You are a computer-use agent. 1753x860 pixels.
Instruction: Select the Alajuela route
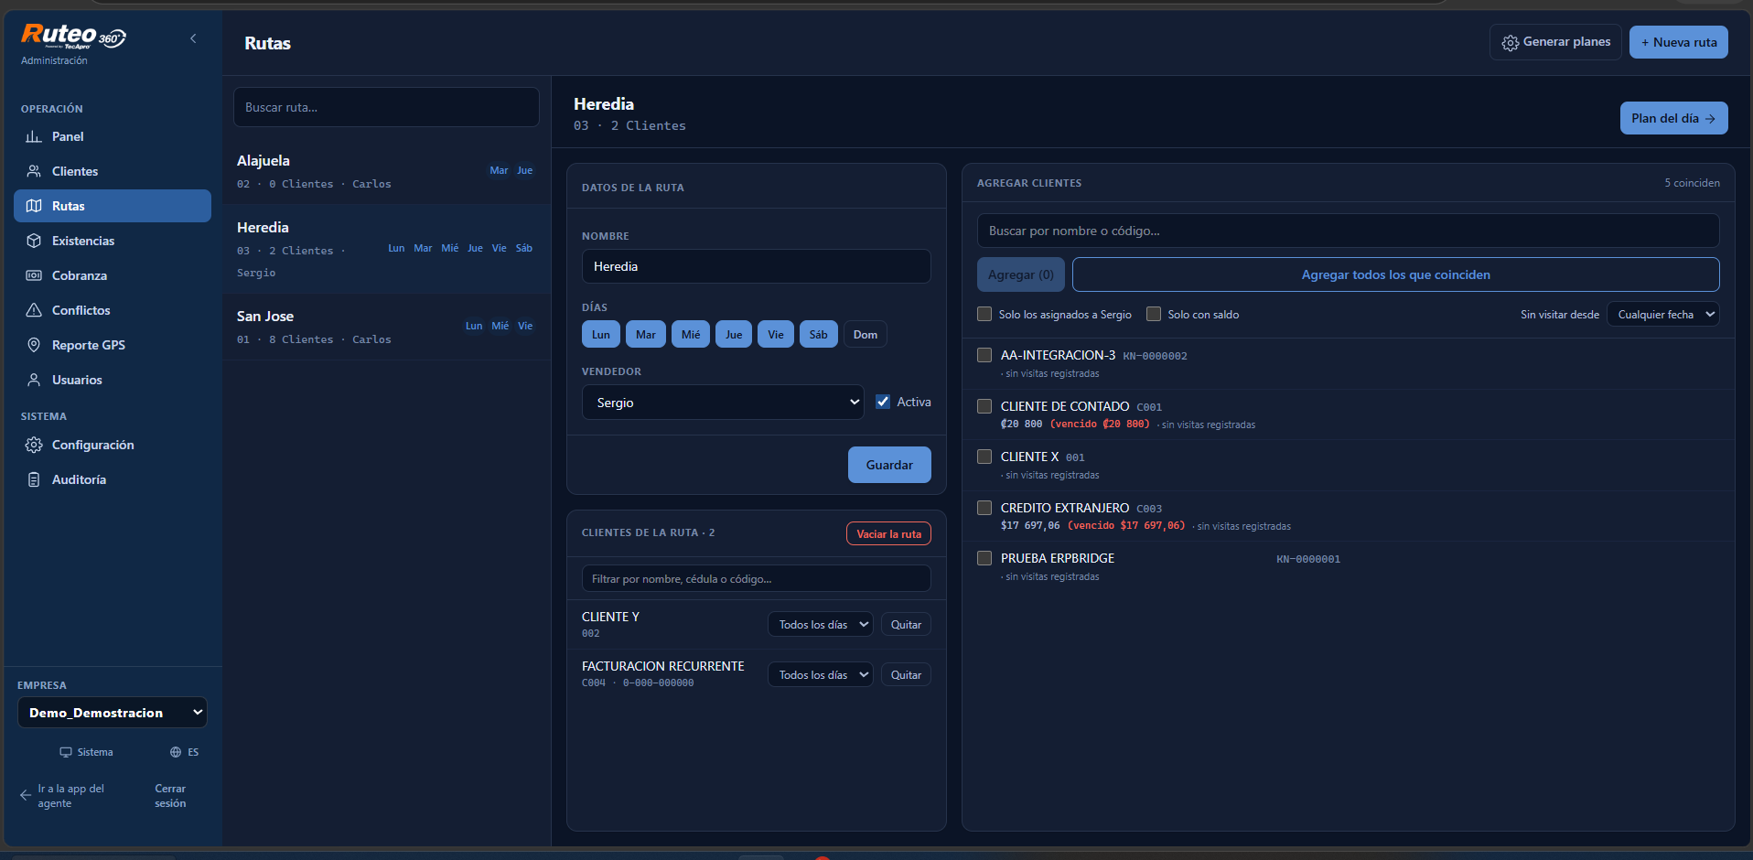tap(386, 171)
